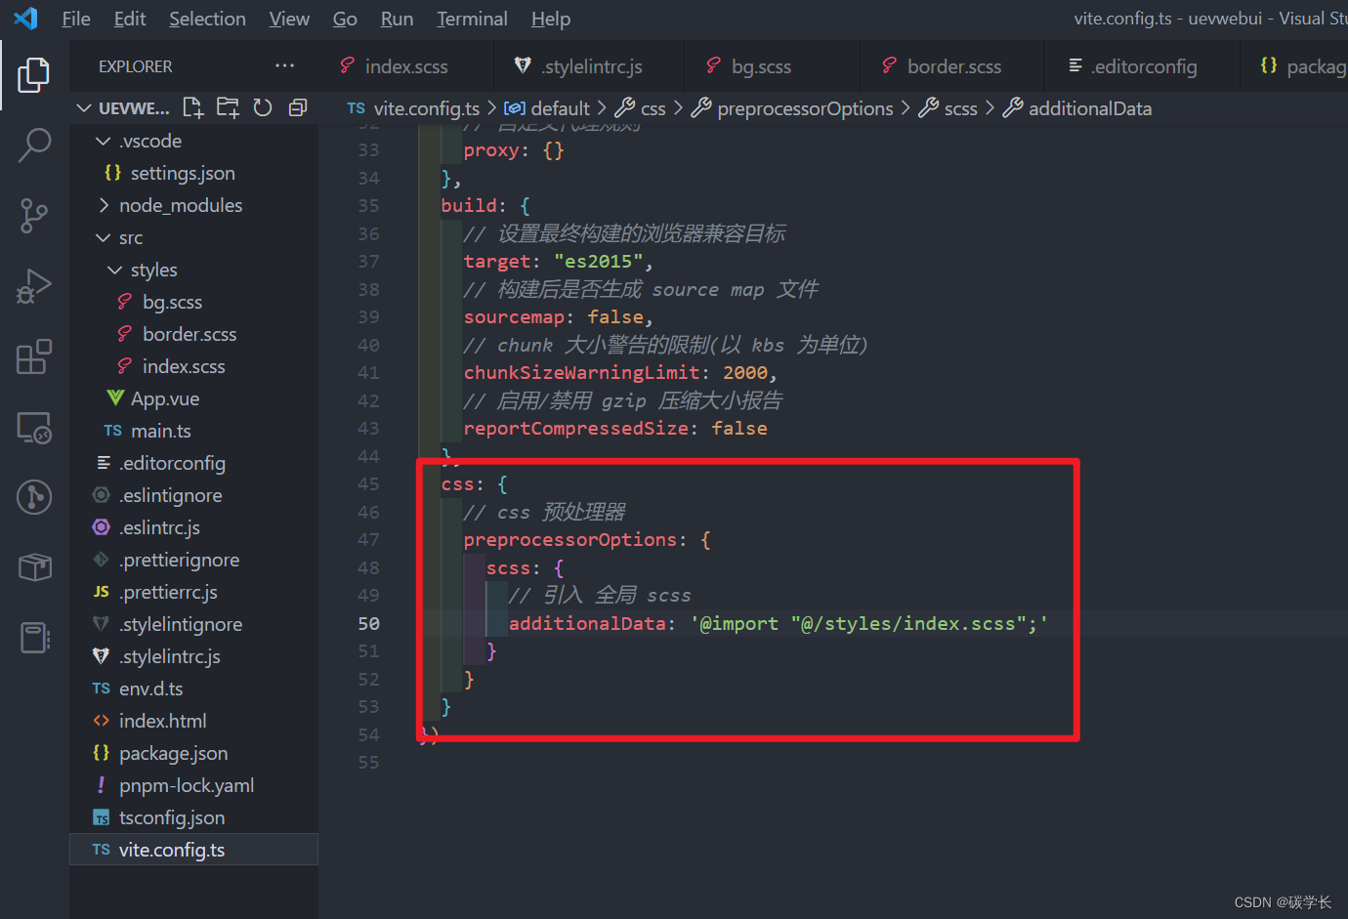Select vite.config.ts in the file tree
Viewport: 1348px width, 919px height.
tap(193, 850)
